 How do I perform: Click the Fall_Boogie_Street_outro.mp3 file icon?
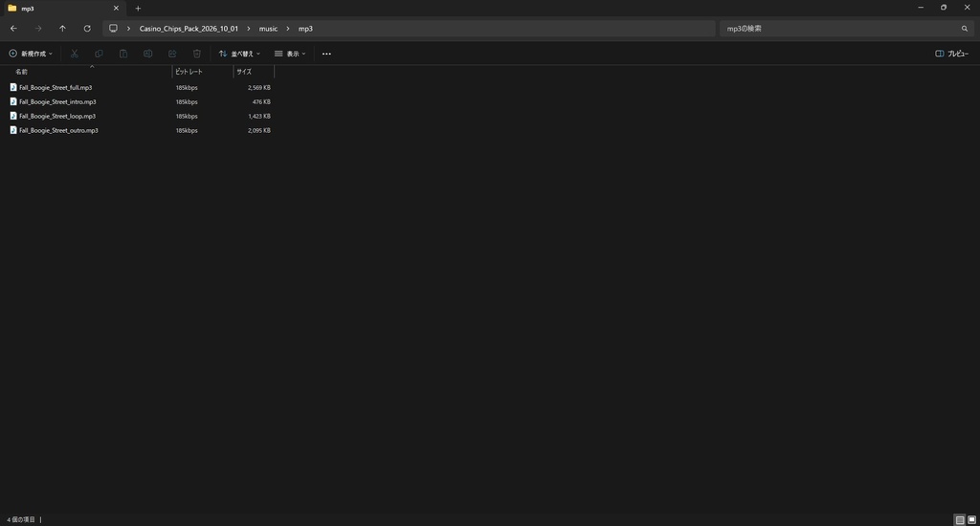pos(13,131)
